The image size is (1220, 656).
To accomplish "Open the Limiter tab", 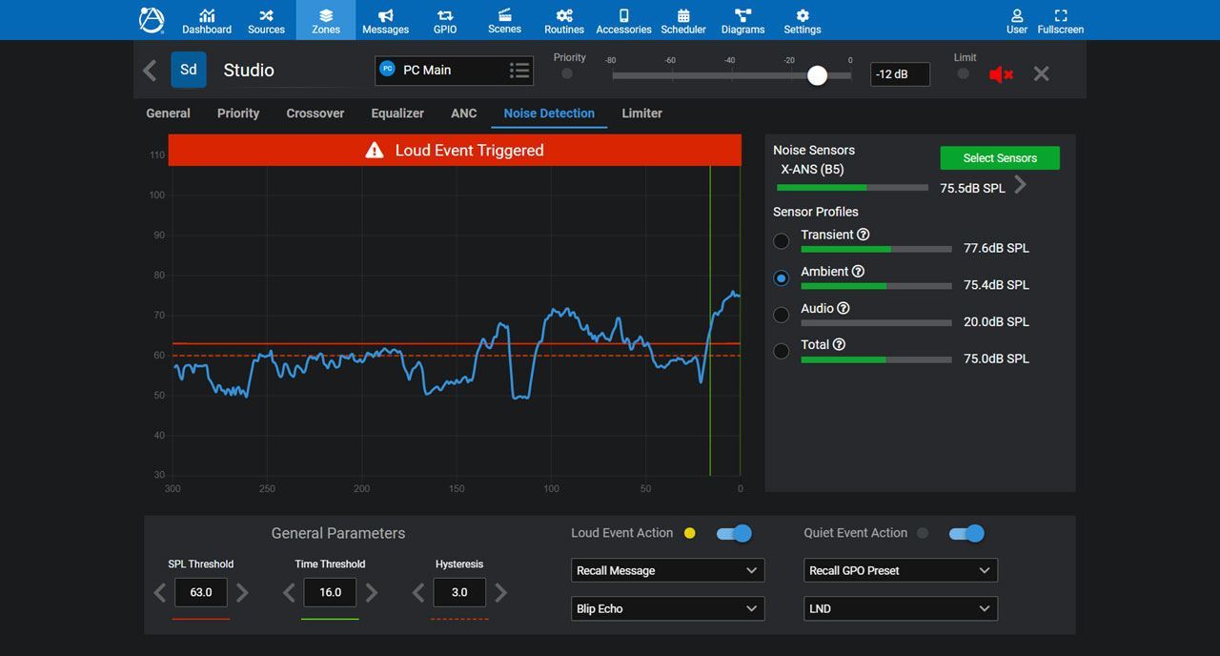I will point(640,113).
